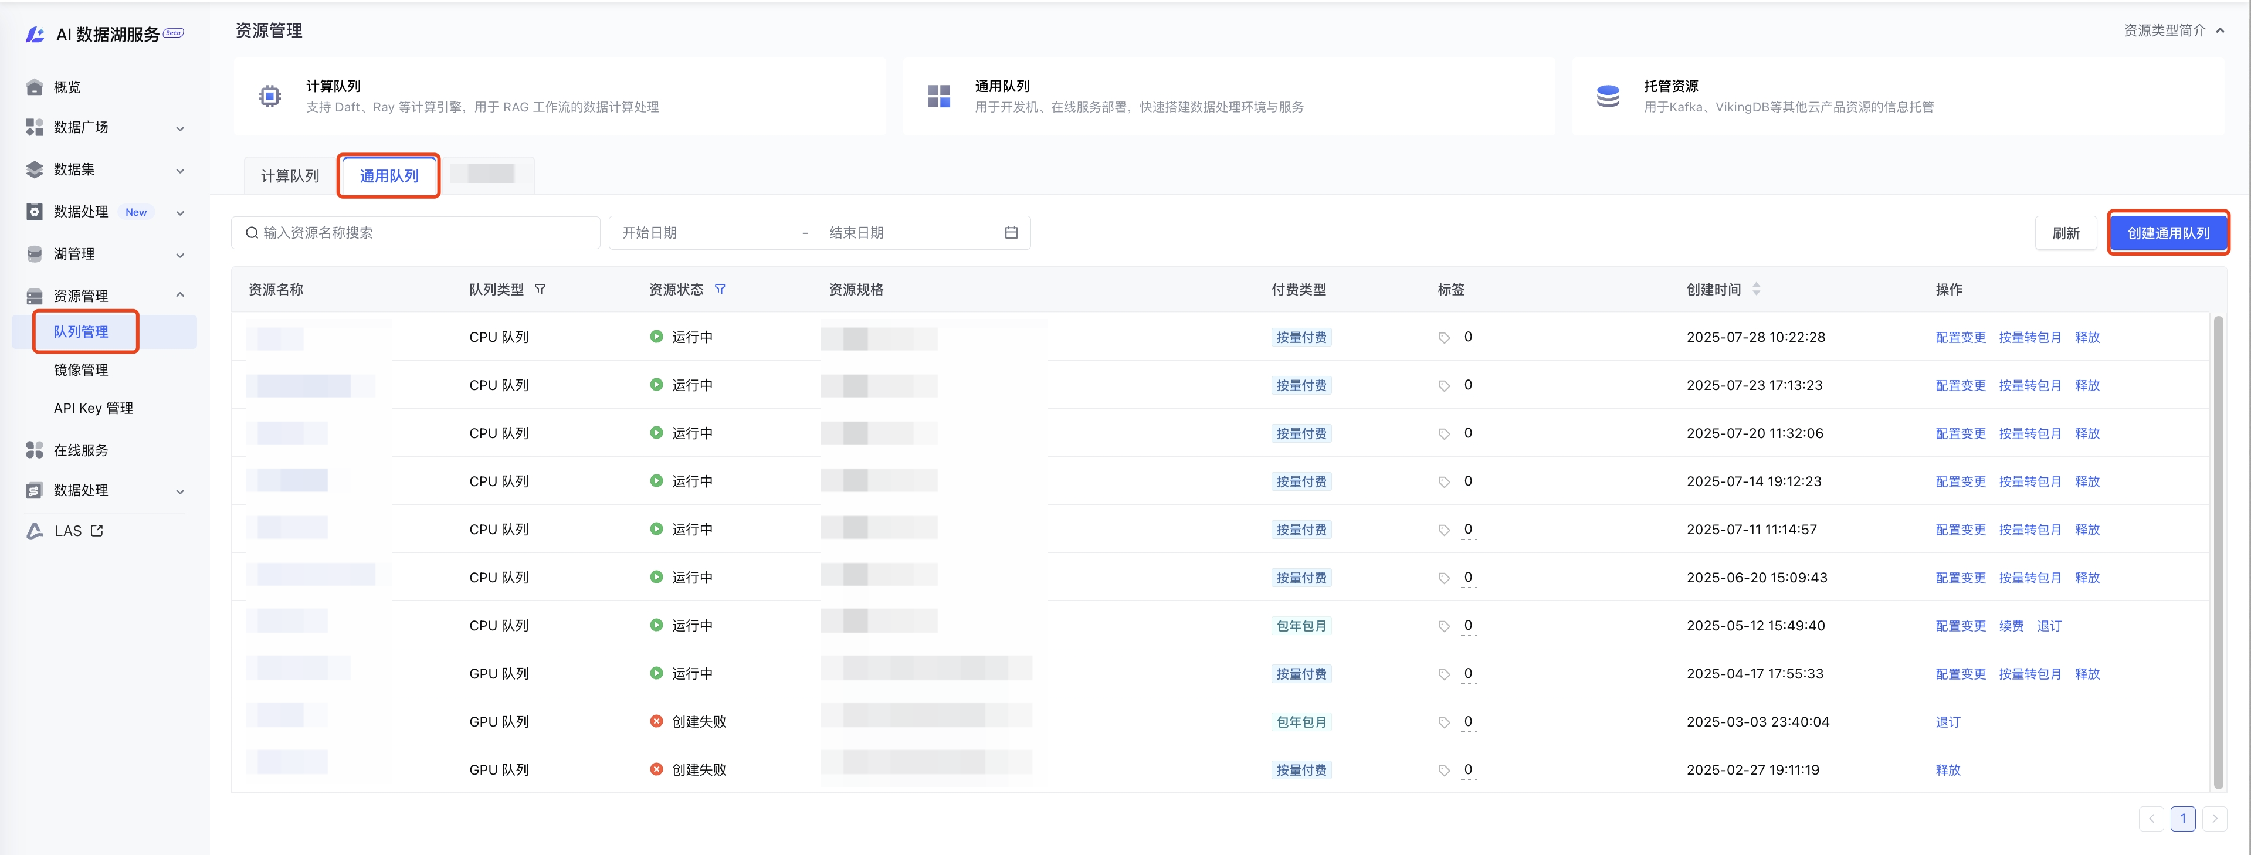Collapse the resource type introduction panel

[x=2221, y=30]
